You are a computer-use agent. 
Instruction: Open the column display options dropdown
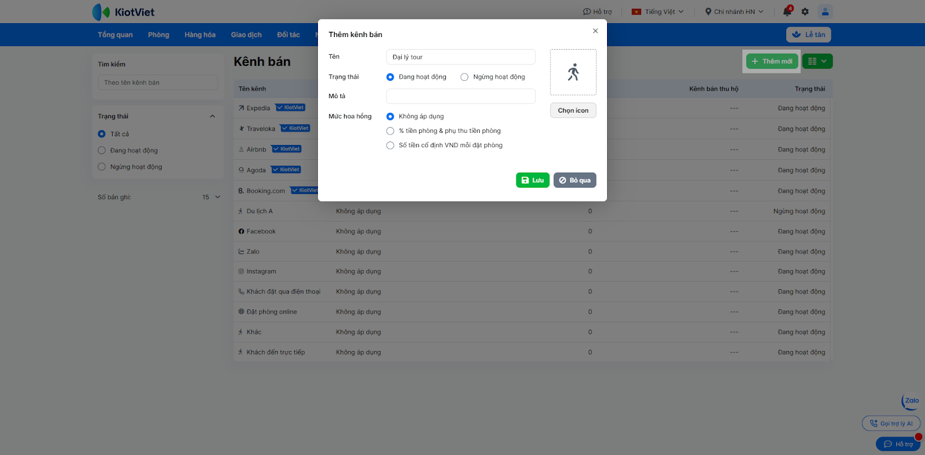(x=817, y=61)
